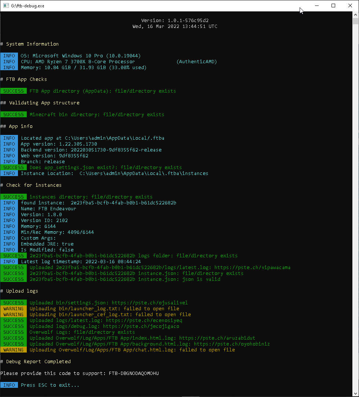Click the launcher_log.txt failed warning line
The height and width of the screenshot is (397, 359).
click(x=90, y=309)
